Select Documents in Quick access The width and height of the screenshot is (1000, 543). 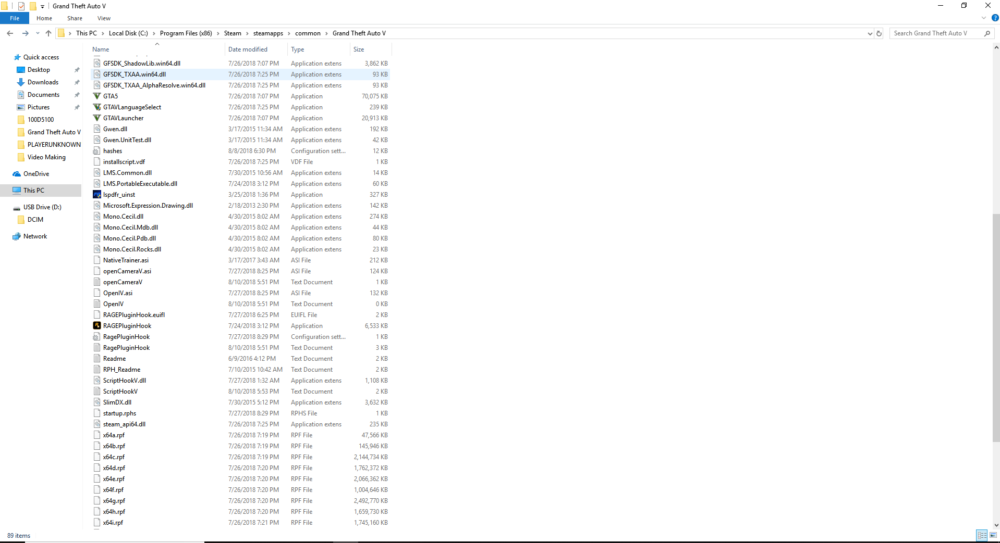coord(44,95)
